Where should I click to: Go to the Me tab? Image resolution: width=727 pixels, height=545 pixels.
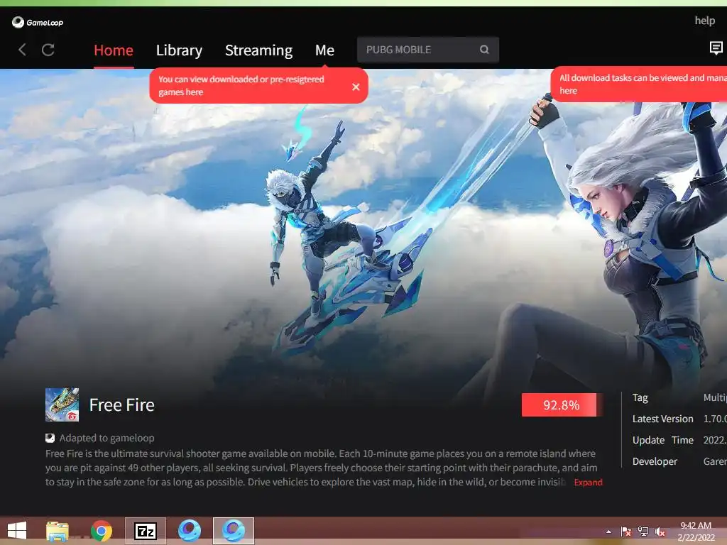[x=324, y=50]
